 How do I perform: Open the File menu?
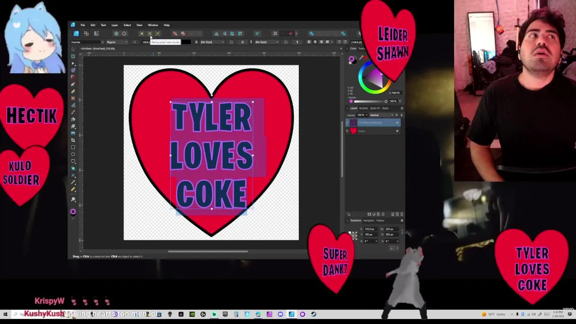(x=83, y=25)
